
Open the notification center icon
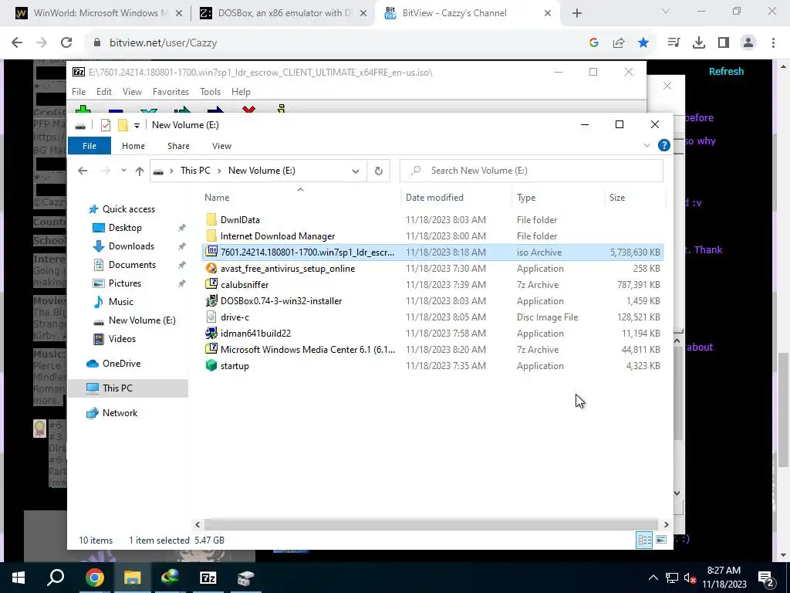(x=765, y=578)
